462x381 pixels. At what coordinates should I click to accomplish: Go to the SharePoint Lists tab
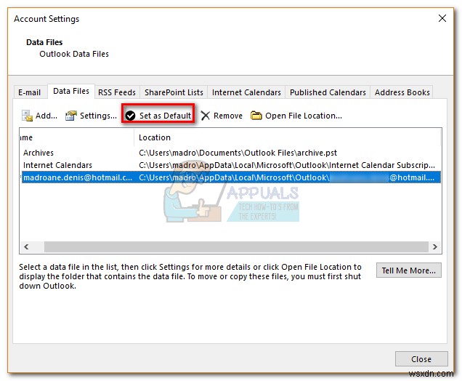[174, 92]
